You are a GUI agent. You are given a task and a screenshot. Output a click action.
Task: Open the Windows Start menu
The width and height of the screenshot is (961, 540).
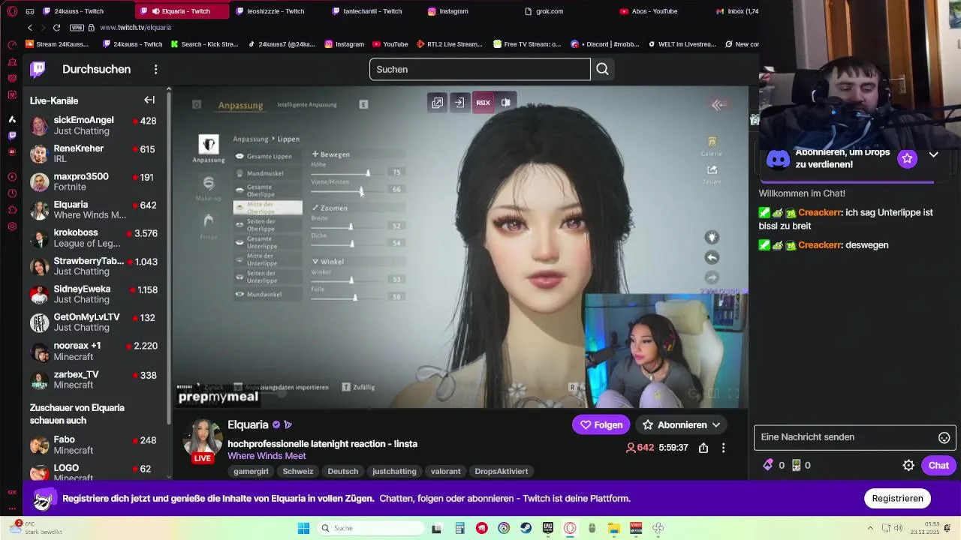303,528
